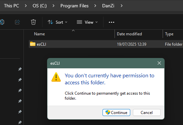Click the Delete trash can icon
Viewport: 183px width, 125px height.
33,22
